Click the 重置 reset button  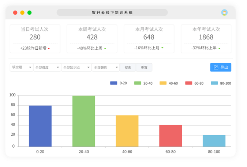pos(144,67)
